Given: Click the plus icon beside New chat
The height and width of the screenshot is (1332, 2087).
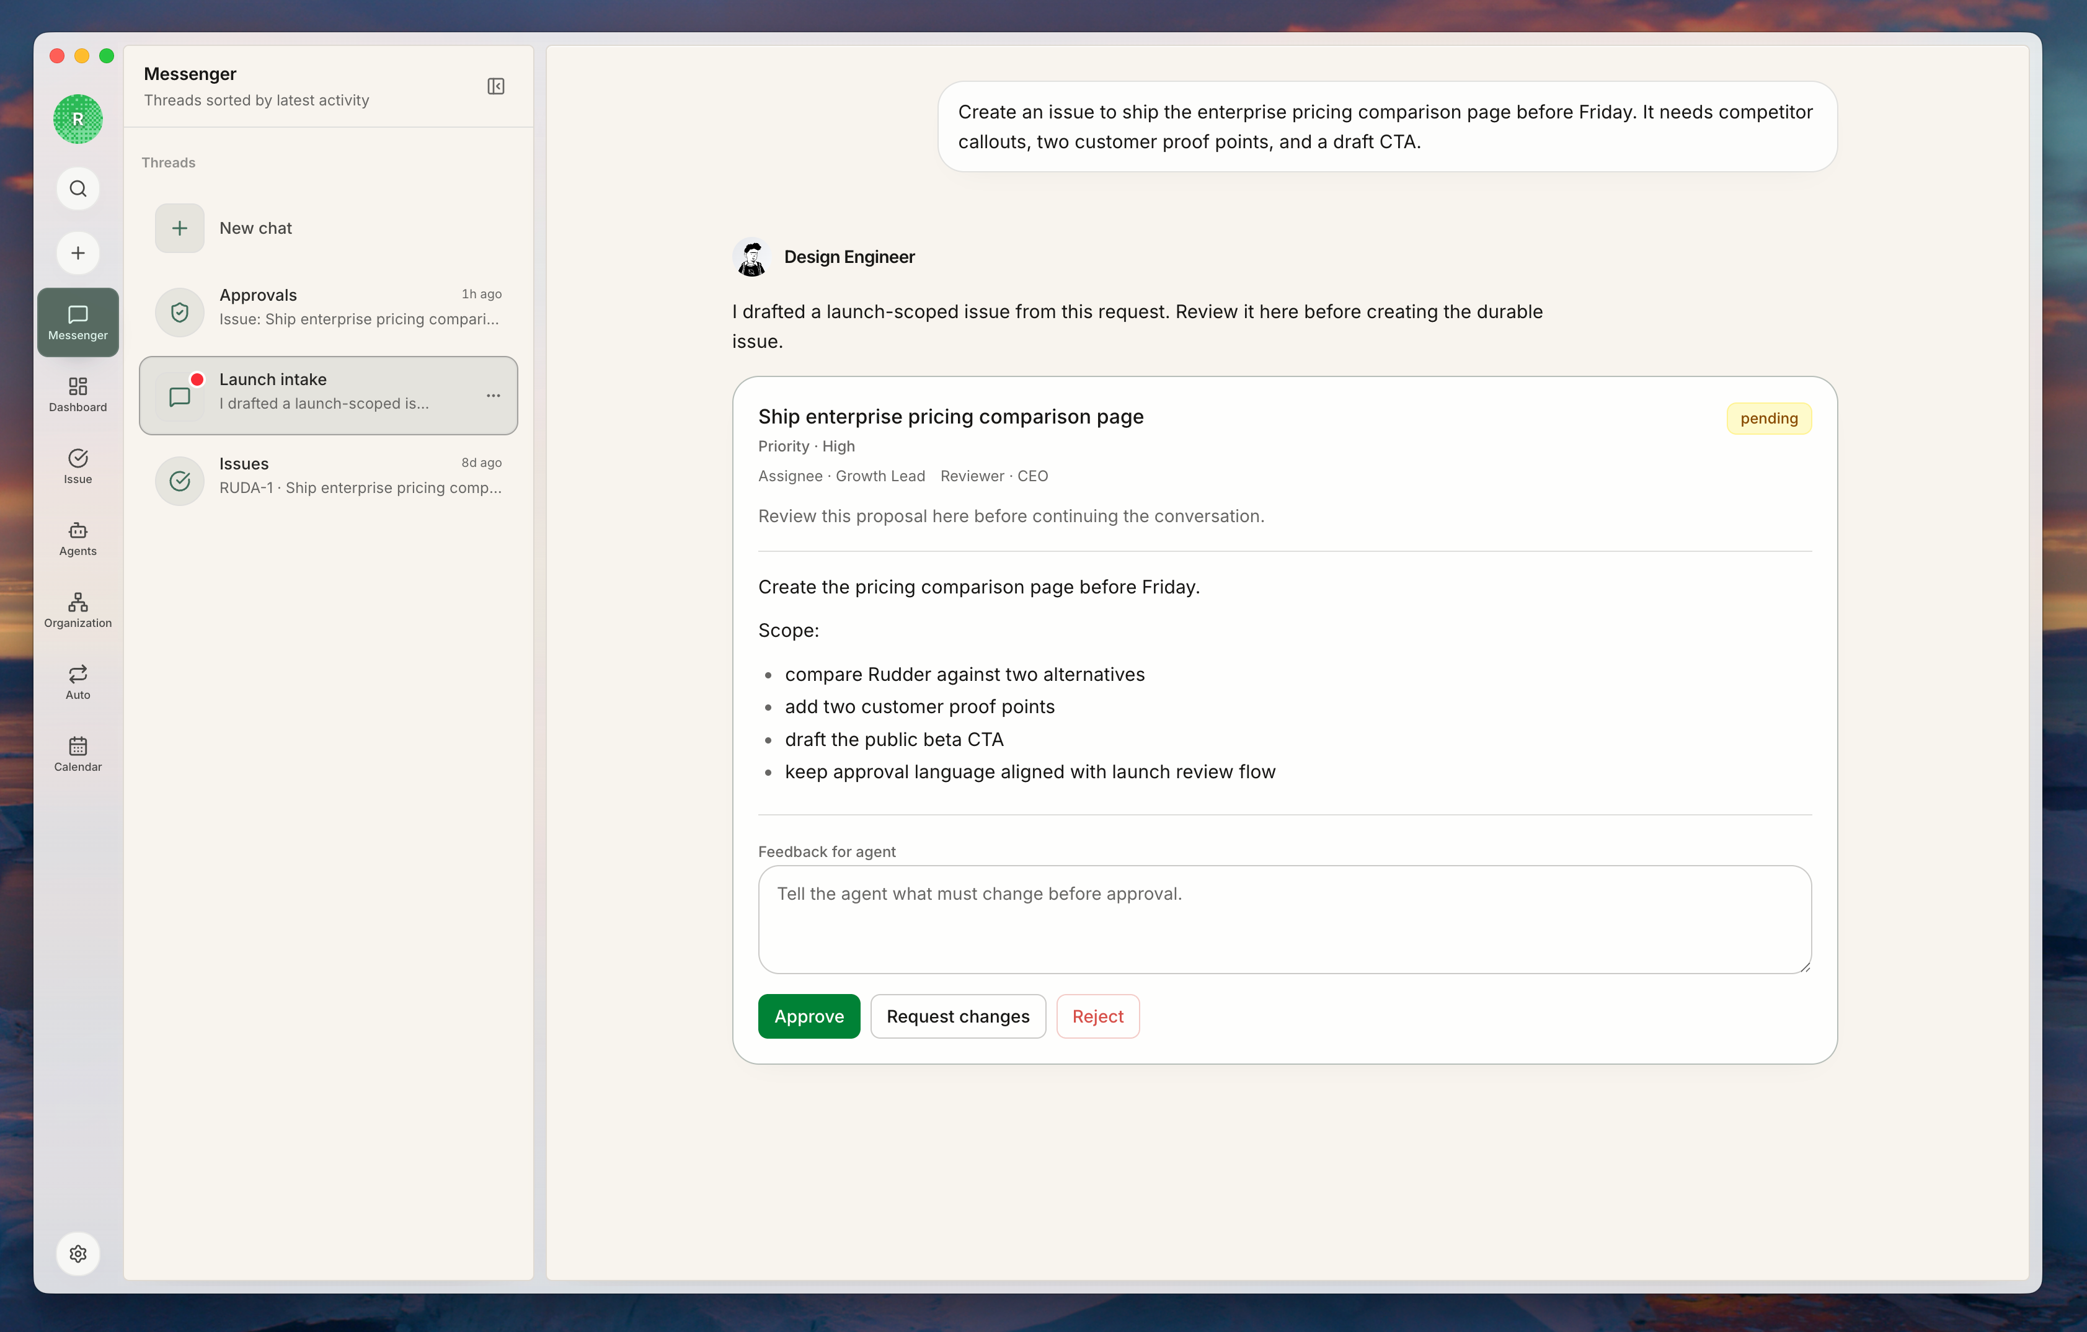Looking at the screenshot, I should [179, 228].
